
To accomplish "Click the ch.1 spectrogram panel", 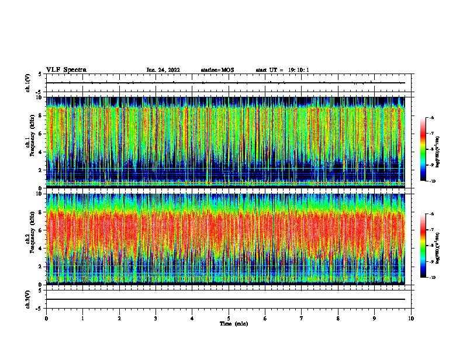I will 226,142.
